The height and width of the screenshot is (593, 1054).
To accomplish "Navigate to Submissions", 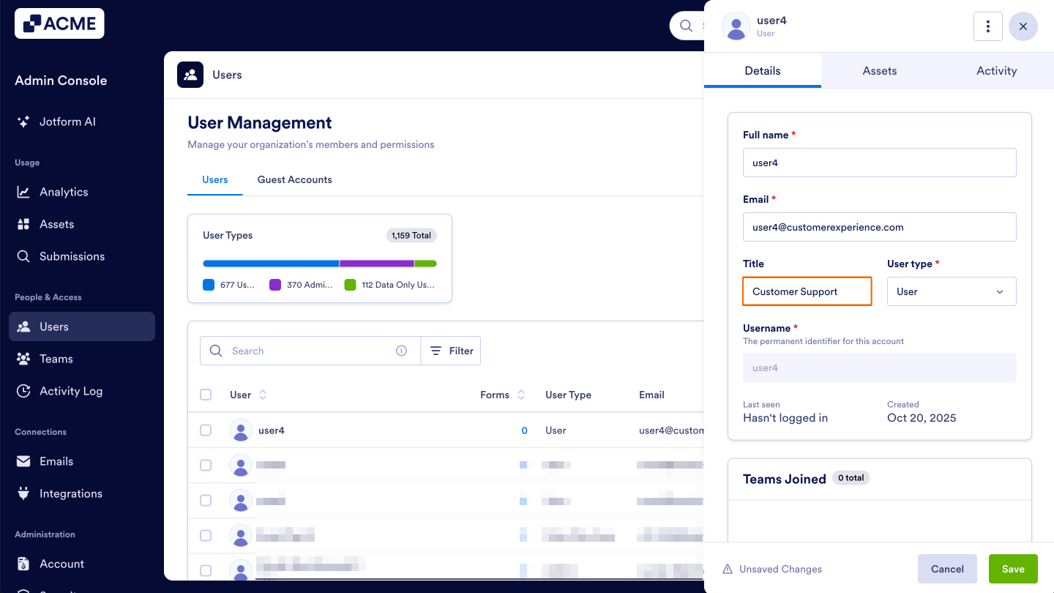I will coord(72,256).
